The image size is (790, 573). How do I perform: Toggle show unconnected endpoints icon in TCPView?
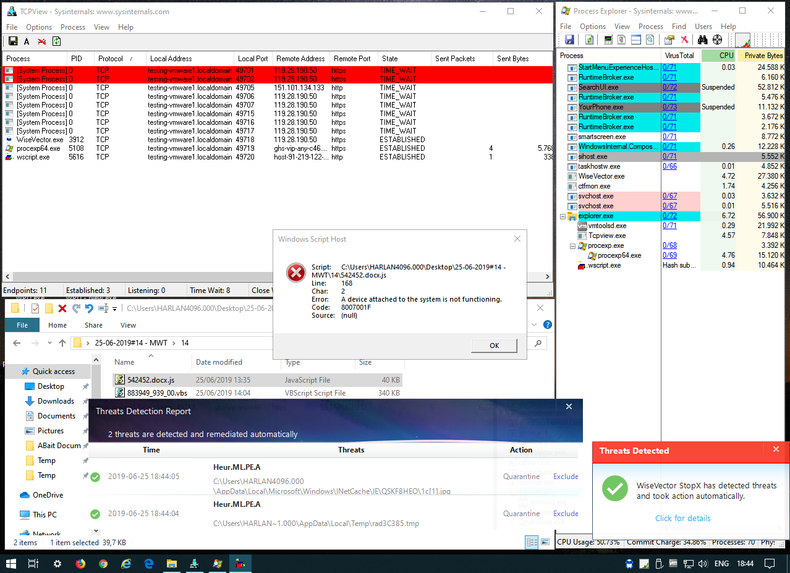[x=41, y=41]
